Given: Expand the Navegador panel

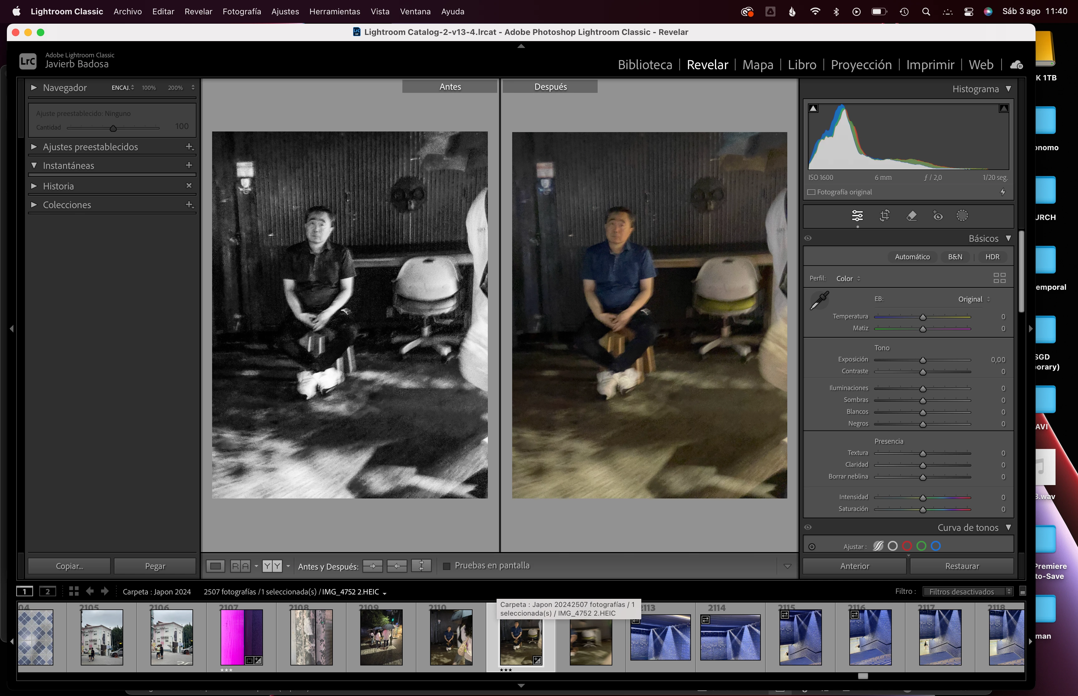Looking at the screenshot, I should coord(34,88).
